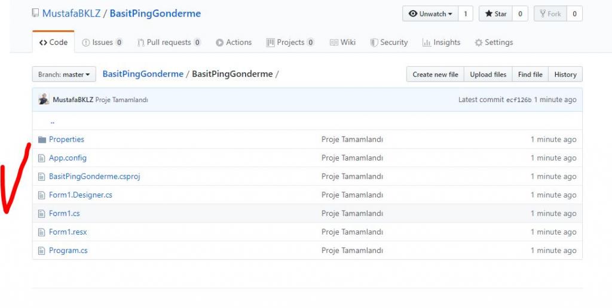Open the Actions tab

coord(234,42)
